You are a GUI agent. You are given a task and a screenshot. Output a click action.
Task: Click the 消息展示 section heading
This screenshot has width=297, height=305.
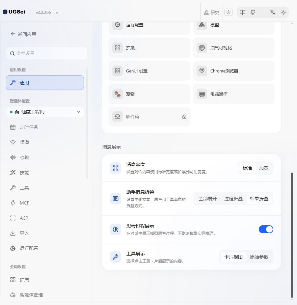tap(111, 147)
